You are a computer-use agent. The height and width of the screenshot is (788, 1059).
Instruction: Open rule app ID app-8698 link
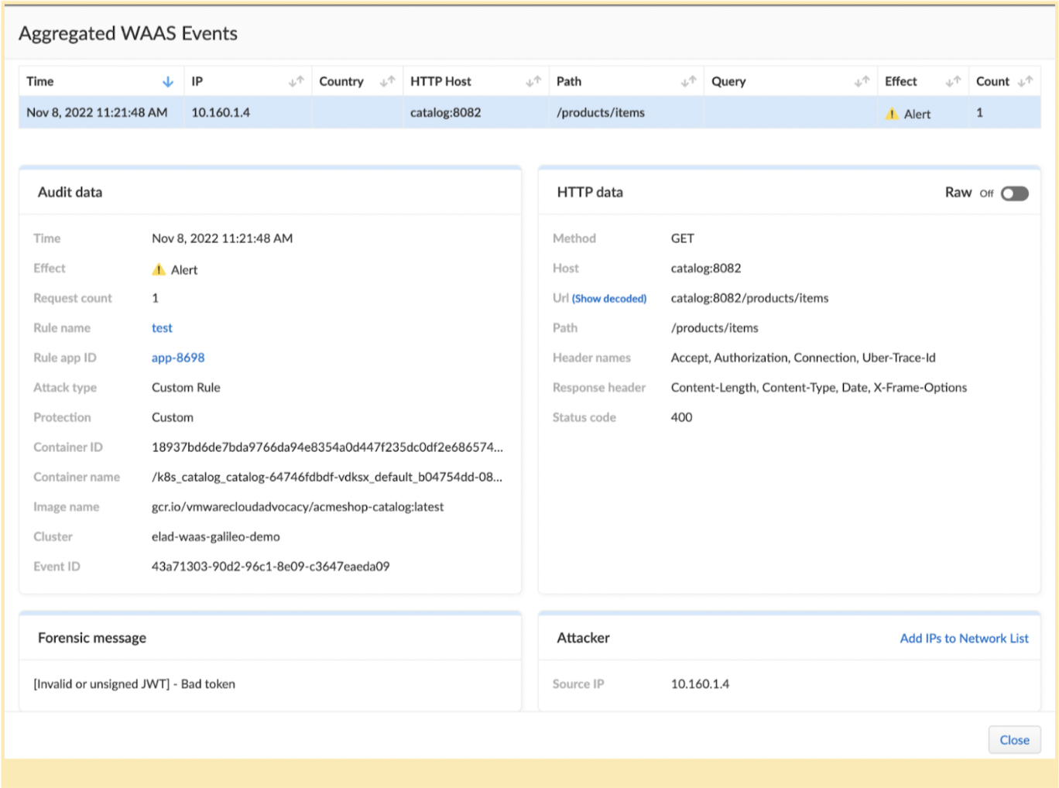[178, 358]
